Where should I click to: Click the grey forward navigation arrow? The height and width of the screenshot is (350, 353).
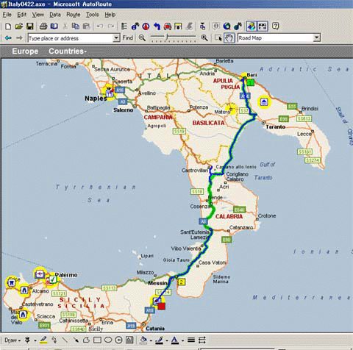pyautogui.click(x=19, y=38)
